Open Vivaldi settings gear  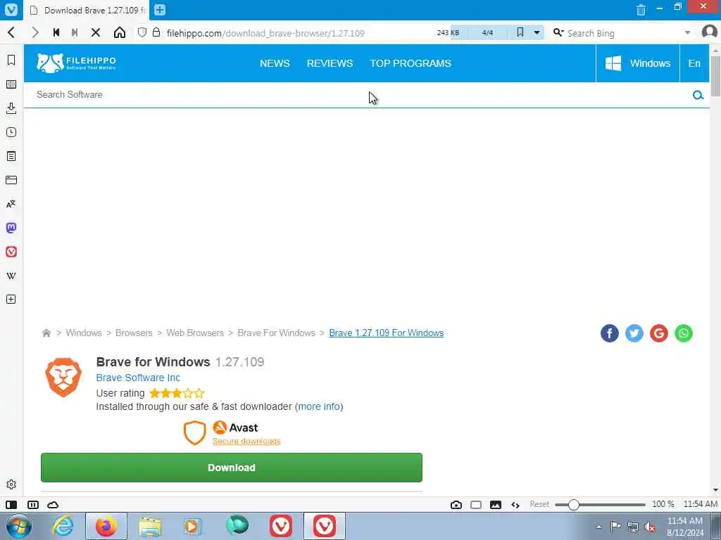pos(11,484)
